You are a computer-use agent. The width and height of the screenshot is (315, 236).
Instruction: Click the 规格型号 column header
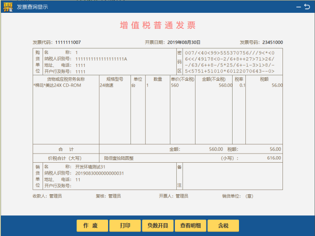pyautogui.click(x=115, y=79)
